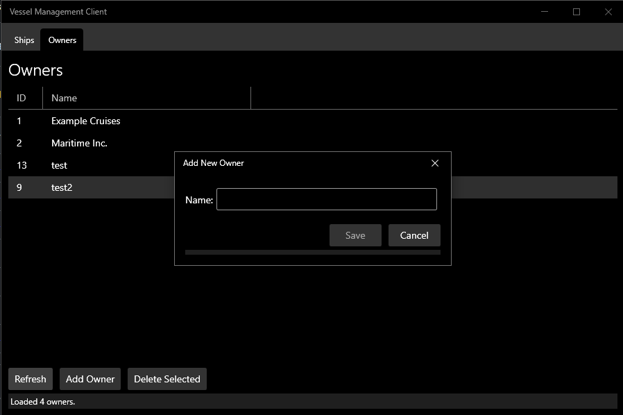
Task: Sort by the ID column header
Action: tap(26, 98)
